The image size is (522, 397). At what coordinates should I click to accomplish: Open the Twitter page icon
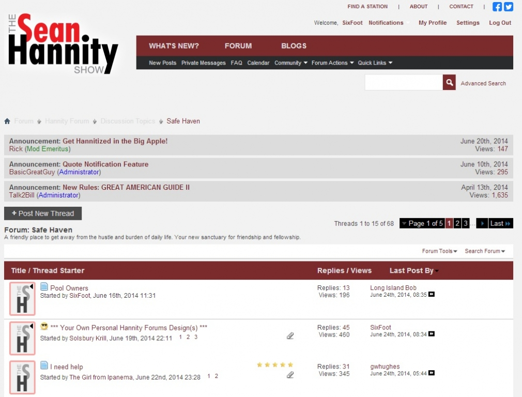pyautogui.click(x=509, y=7)
